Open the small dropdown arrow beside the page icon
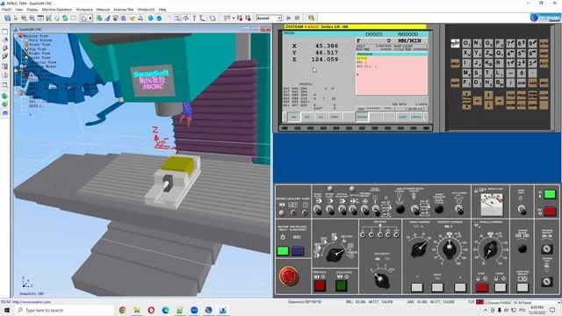The image size is (562, 316). (x=90, y=18)
